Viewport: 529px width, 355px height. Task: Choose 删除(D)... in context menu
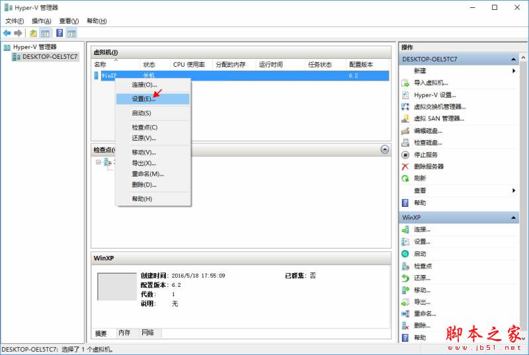pyautogui.click(x=153, y=184)
